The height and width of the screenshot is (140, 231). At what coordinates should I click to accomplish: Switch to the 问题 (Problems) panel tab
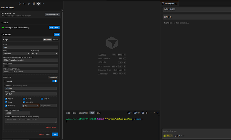pos(68,113)
